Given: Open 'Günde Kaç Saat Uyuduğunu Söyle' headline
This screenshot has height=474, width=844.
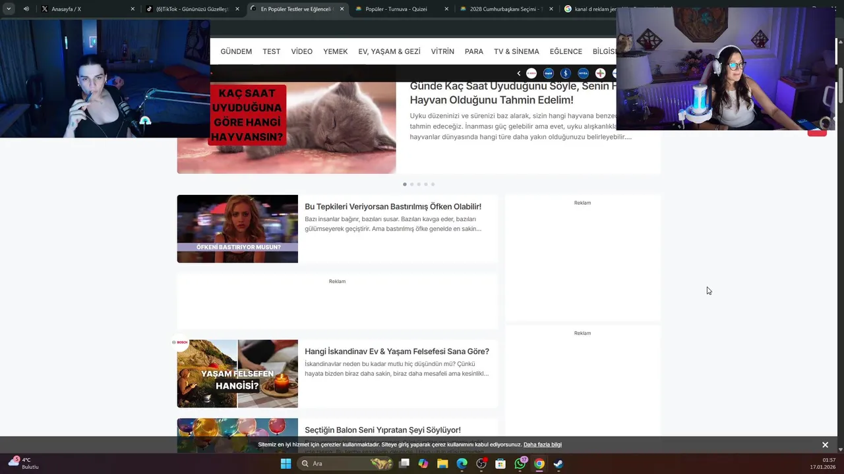Looking at the screenshot, I should (513, 93).
